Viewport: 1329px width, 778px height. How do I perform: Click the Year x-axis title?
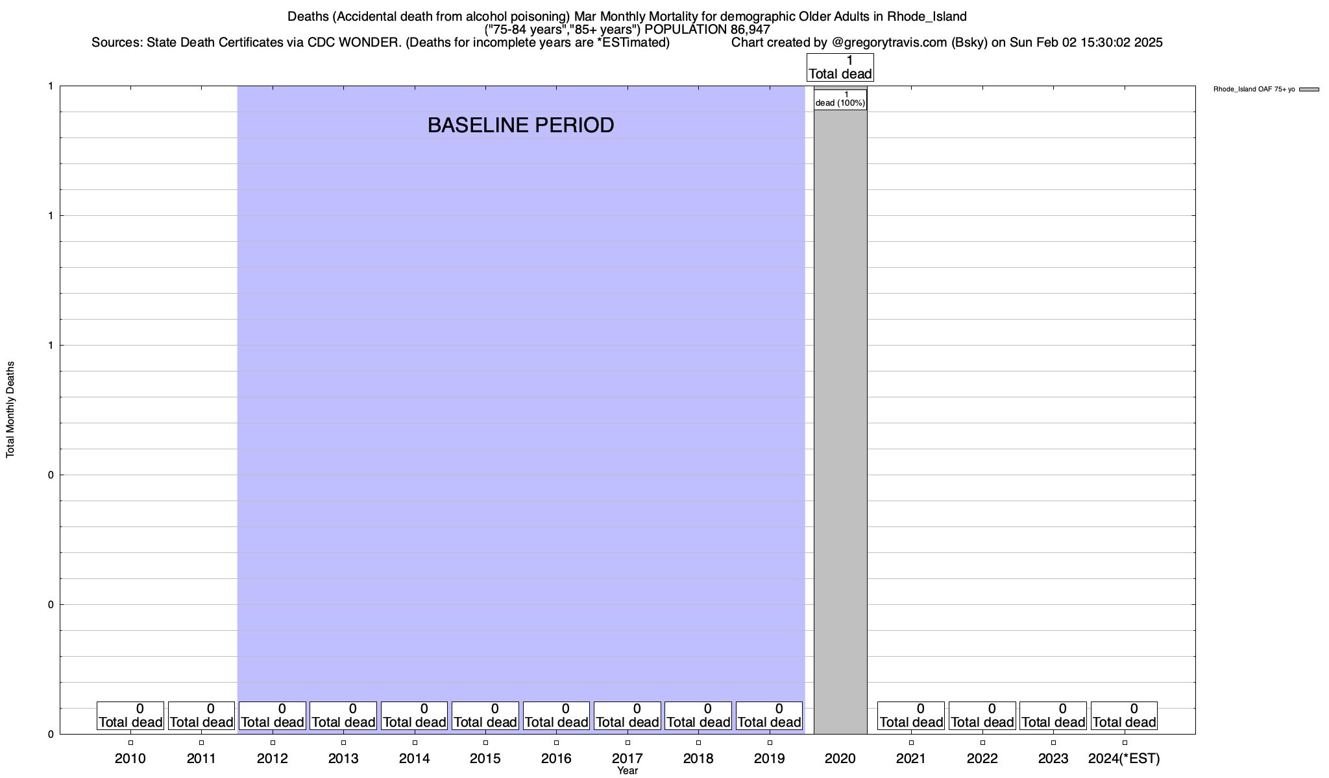pyautogui.click(x=628, y=771)
